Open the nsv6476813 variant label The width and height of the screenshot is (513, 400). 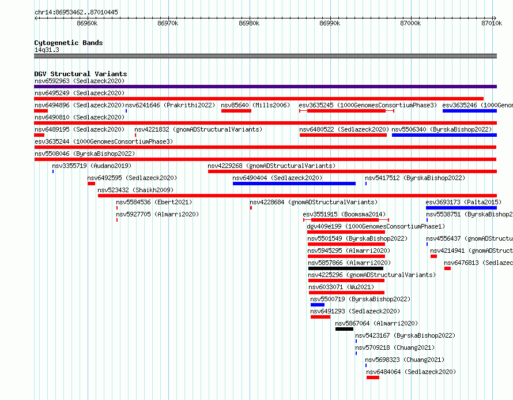(478, 263)
